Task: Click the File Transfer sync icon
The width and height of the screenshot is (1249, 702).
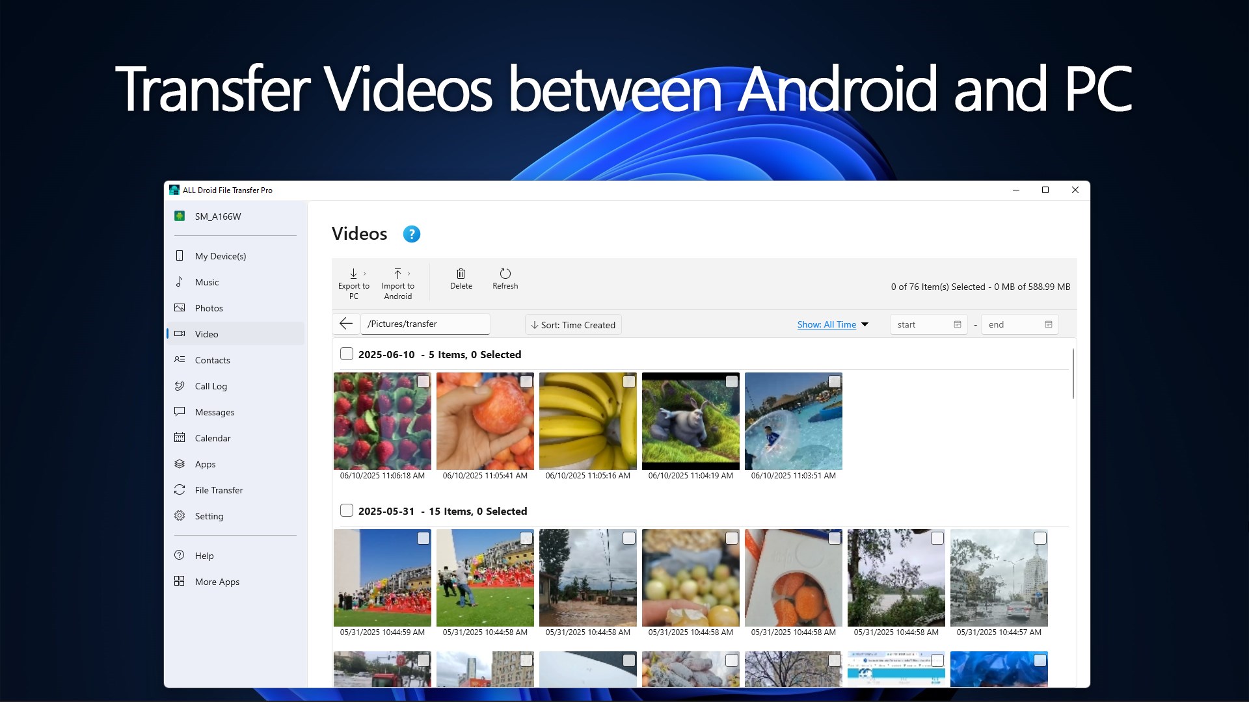Action: 180,489
